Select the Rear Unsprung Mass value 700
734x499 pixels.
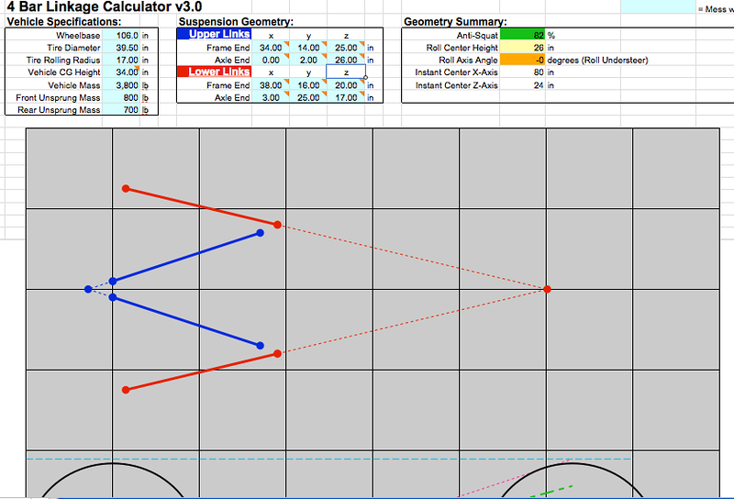(x=121, y=110)
